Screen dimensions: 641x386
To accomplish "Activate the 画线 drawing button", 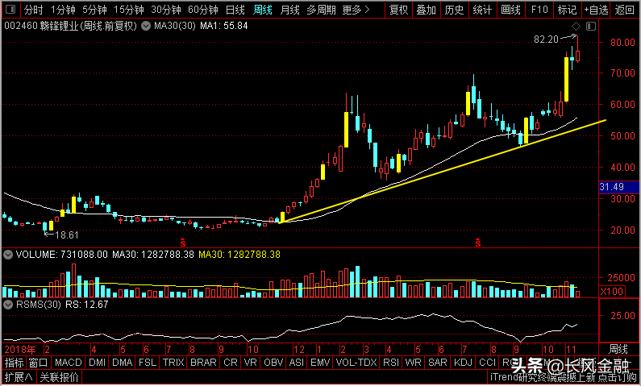I will [x=510, y=10].
